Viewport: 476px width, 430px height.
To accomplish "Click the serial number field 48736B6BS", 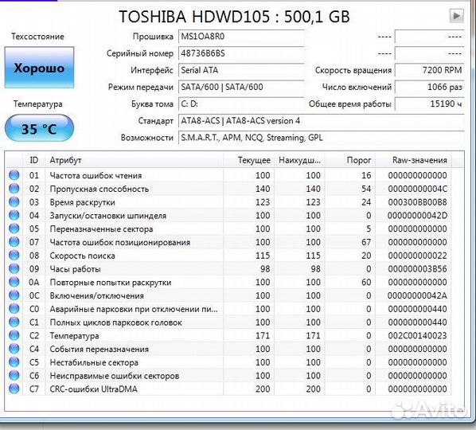I will click(241, 53).
